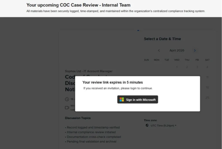
Task: Select April 25 on the calendar
Action: point(207,98)
